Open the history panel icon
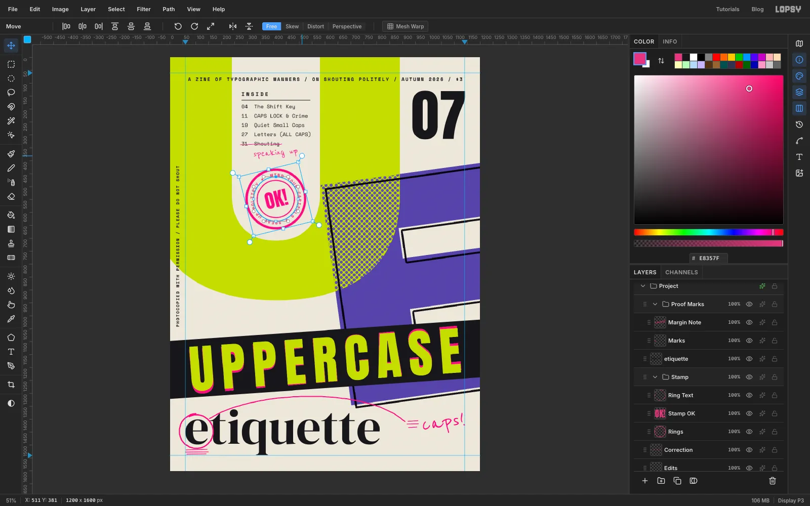The image size is (810, 506). (x=799, y=124)
